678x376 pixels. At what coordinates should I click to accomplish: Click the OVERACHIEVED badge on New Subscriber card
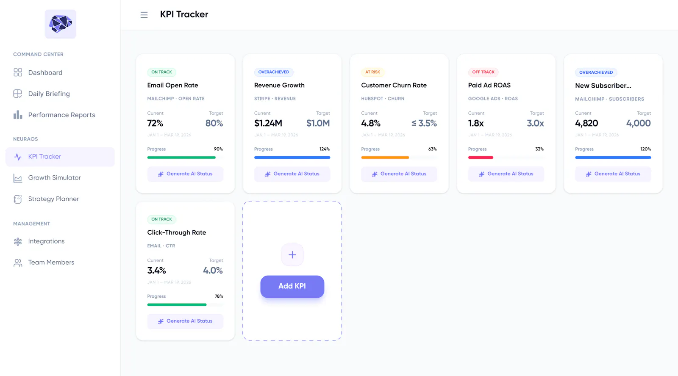[596, 72]
